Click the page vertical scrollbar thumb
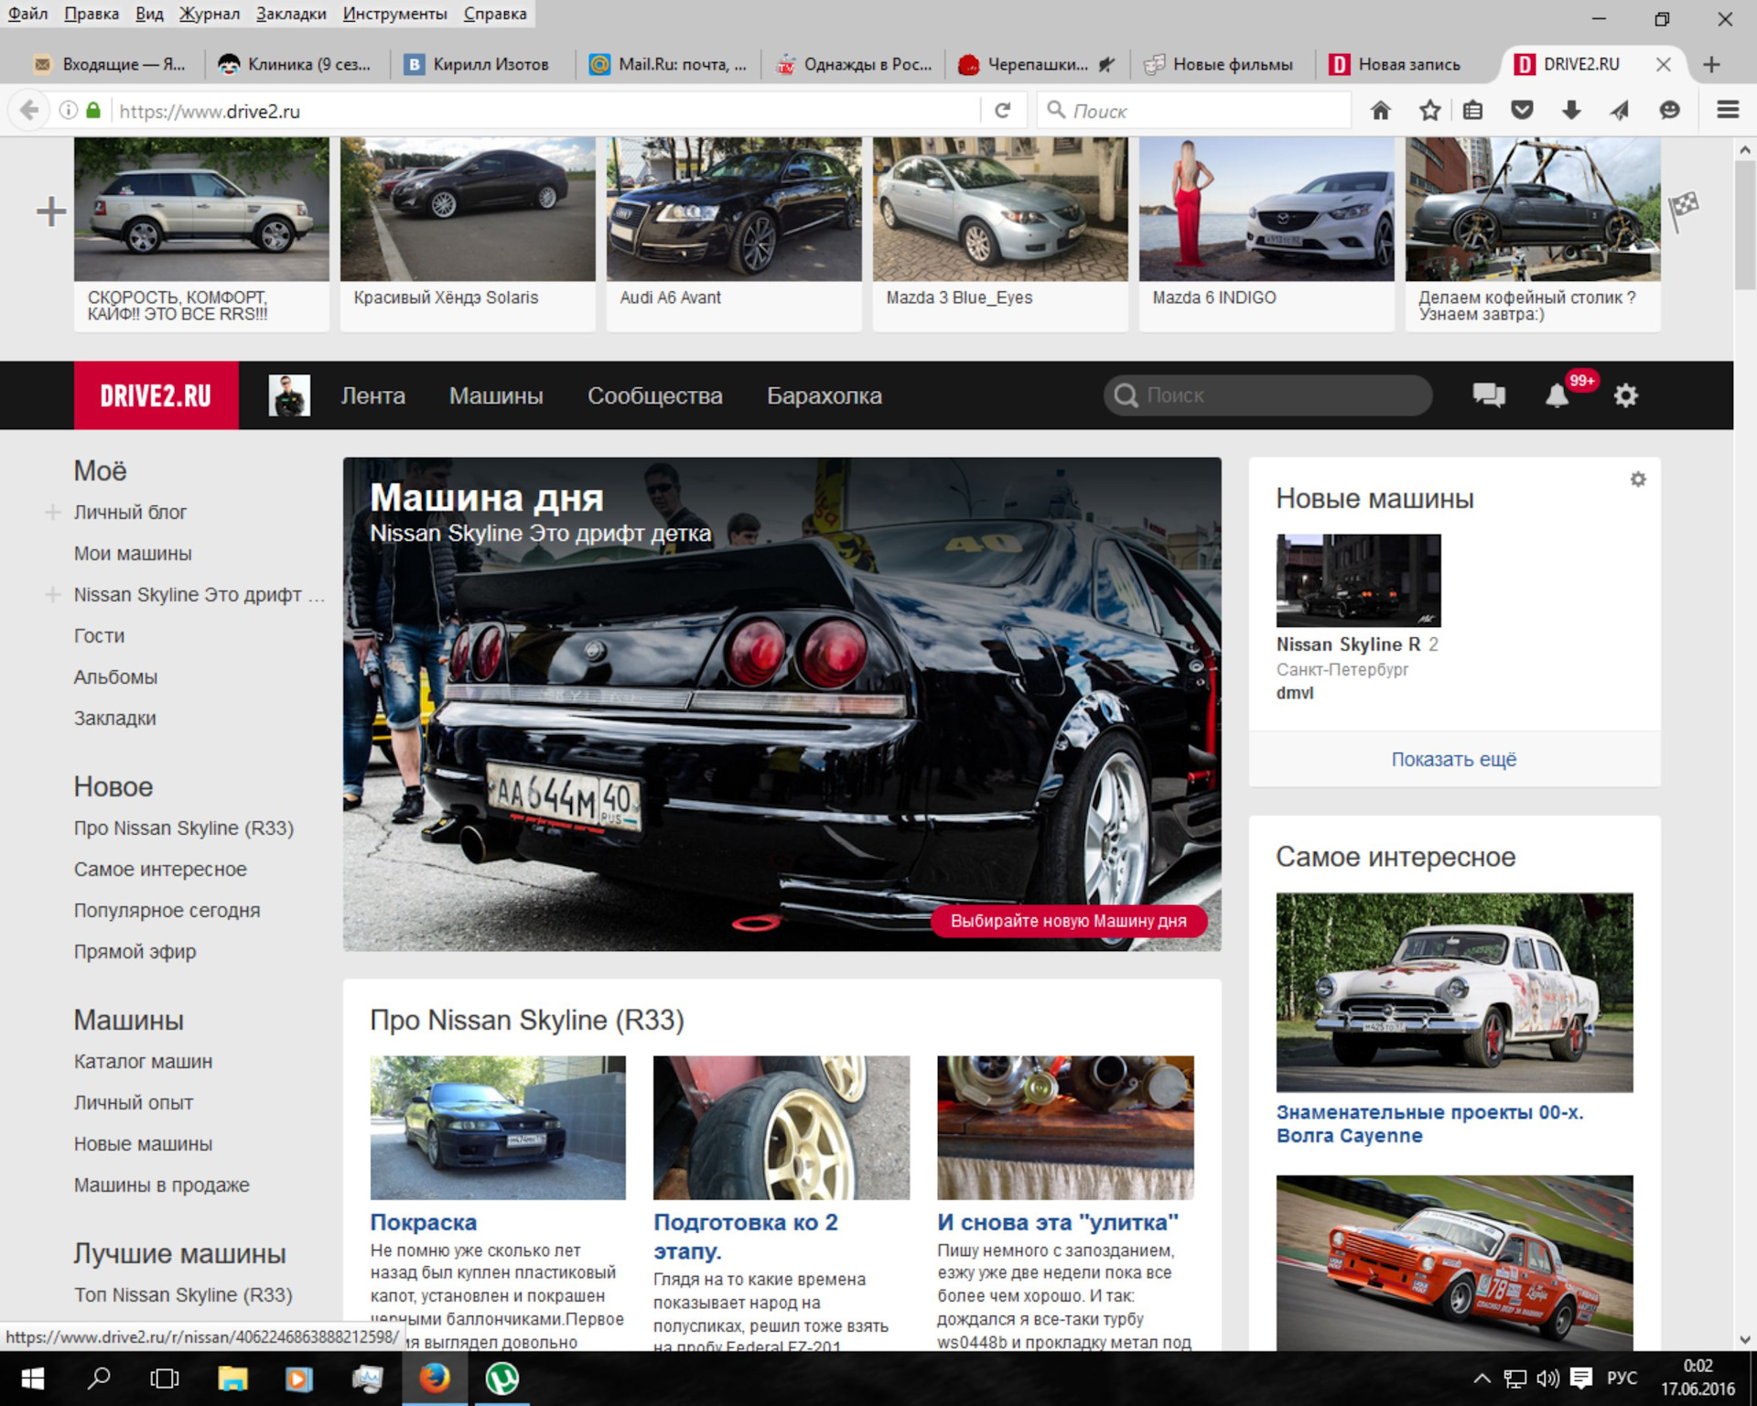 [x=1745, y=224]
